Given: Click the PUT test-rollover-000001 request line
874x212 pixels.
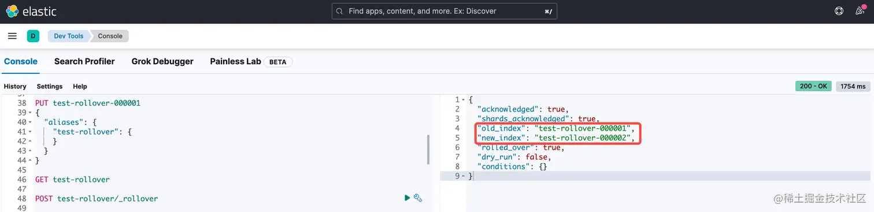Looking at the screenshot, I should (x=88, y=103).
